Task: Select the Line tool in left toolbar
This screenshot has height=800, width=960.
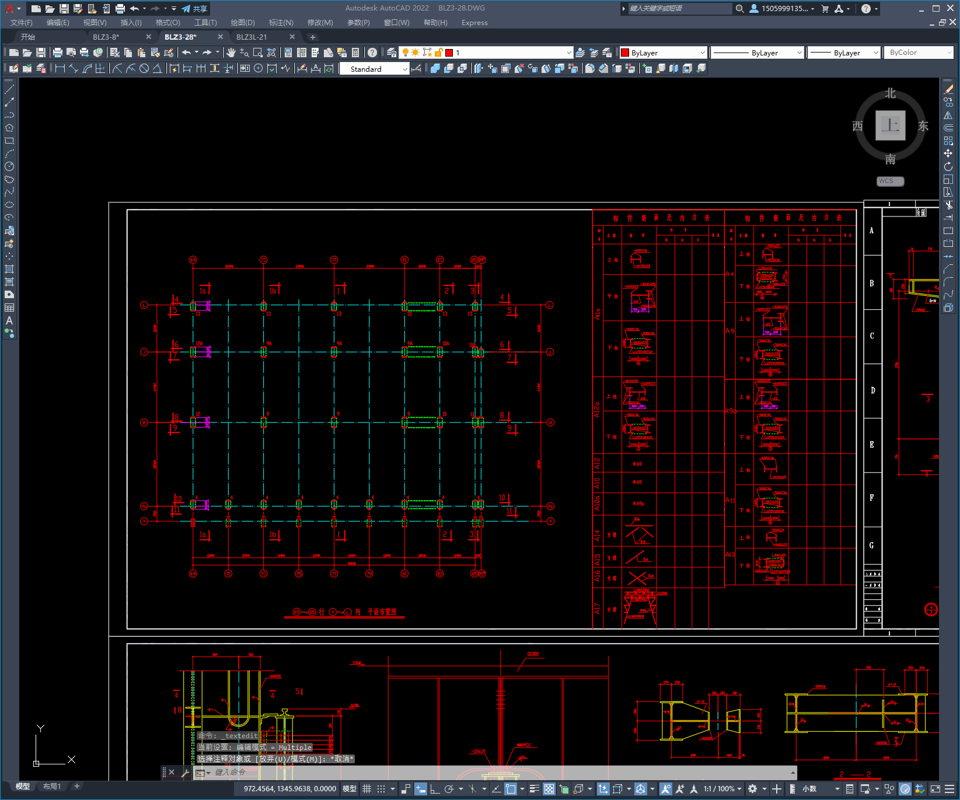Action: coord(9,89)
